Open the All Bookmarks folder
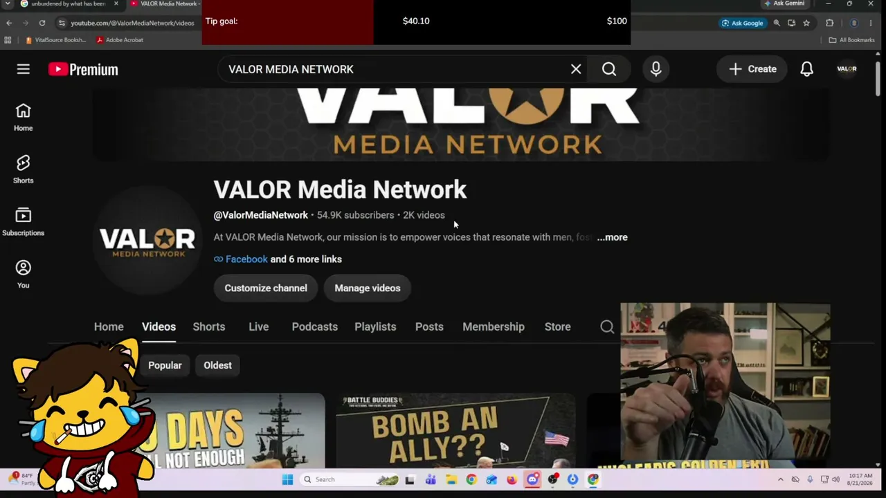The image size is (886, 498). [x=852, y=40]
